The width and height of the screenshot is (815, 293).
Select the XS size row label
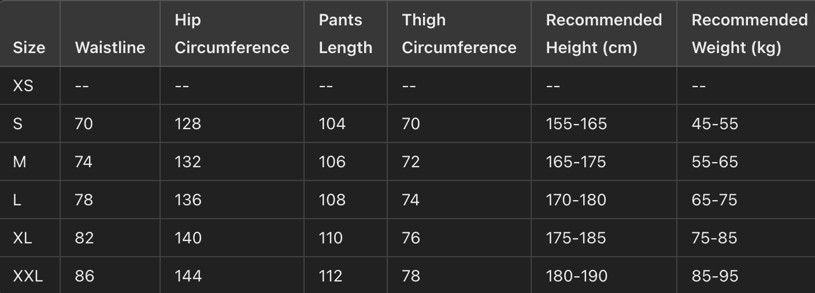point(23,86)
